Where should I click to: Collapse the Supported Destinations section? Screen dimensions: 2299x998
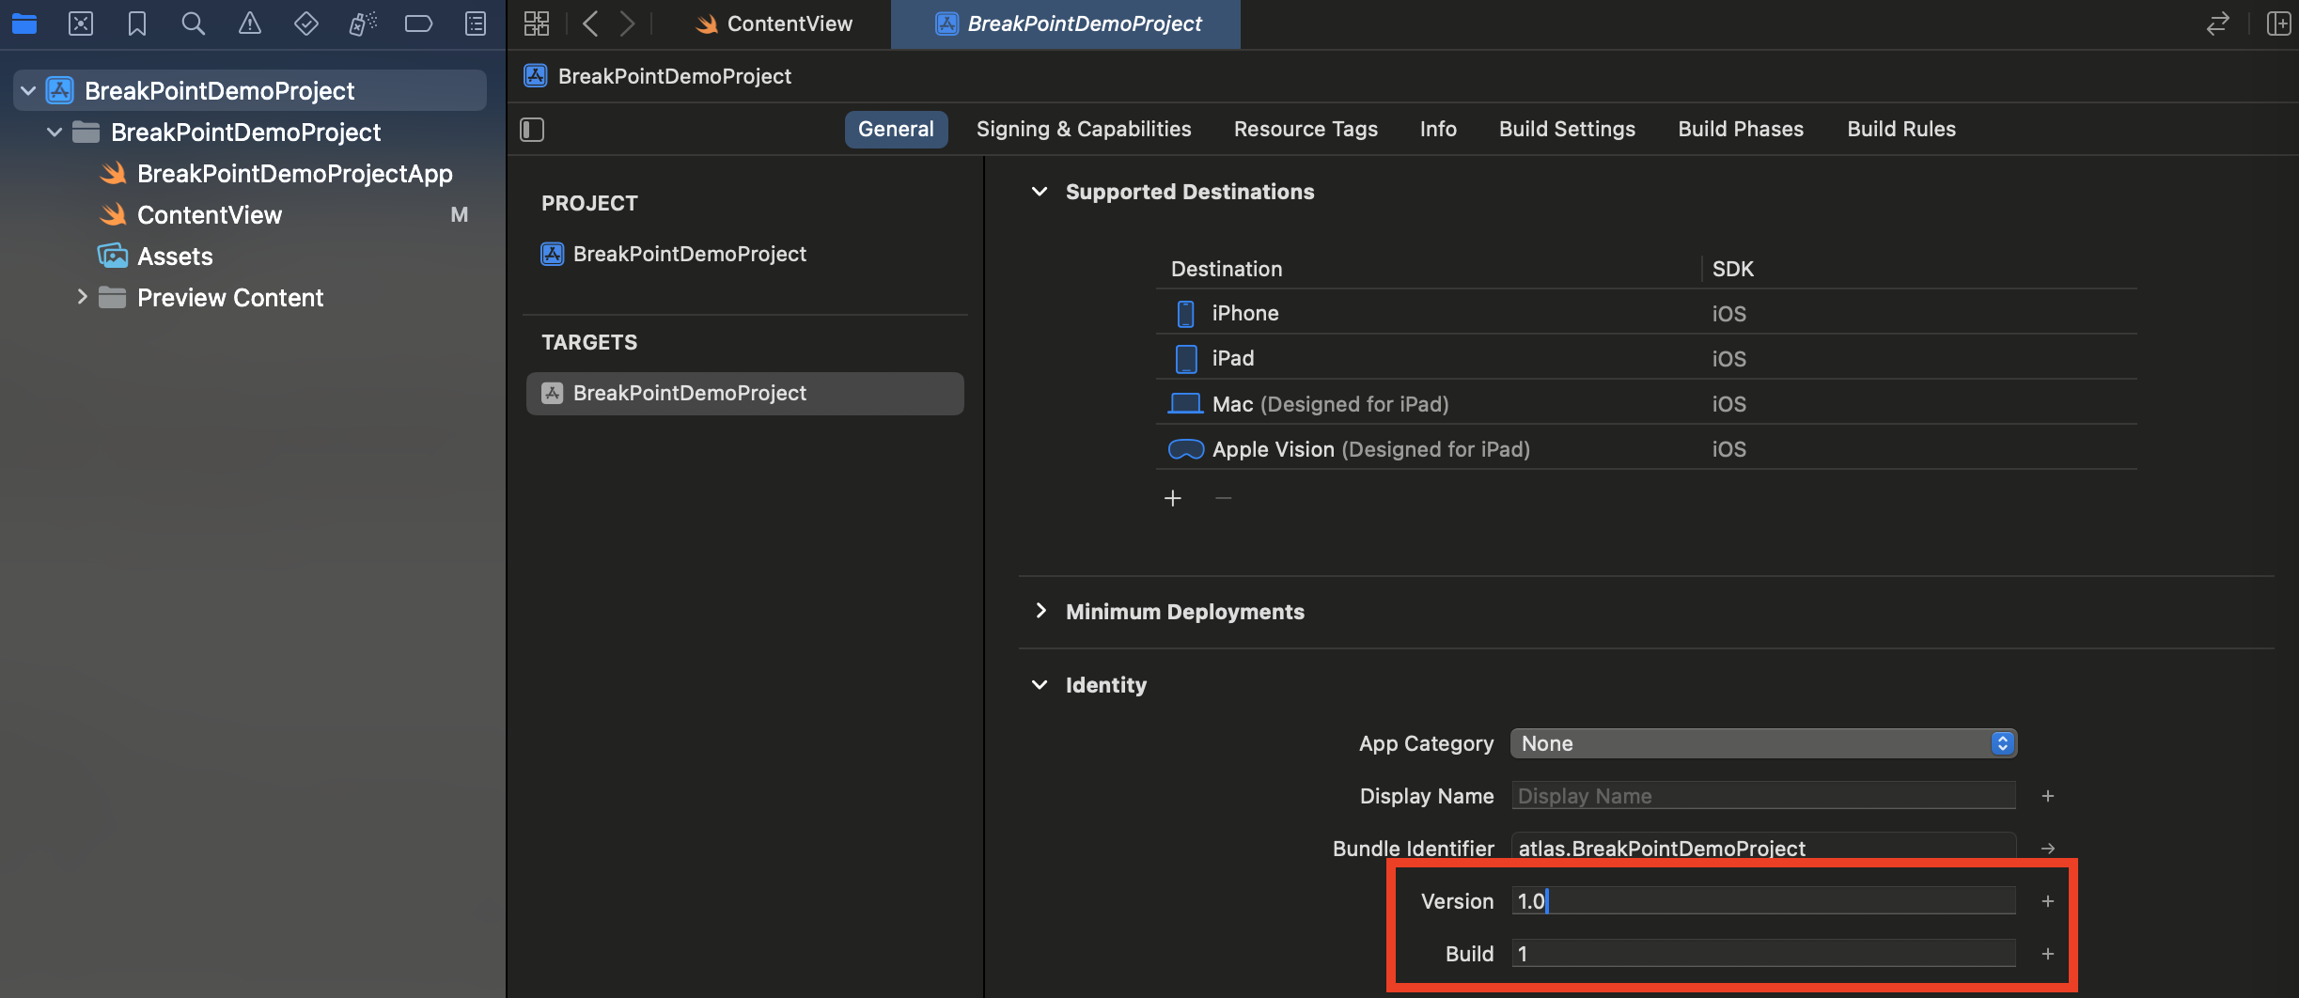click(x=1040, y=192)
